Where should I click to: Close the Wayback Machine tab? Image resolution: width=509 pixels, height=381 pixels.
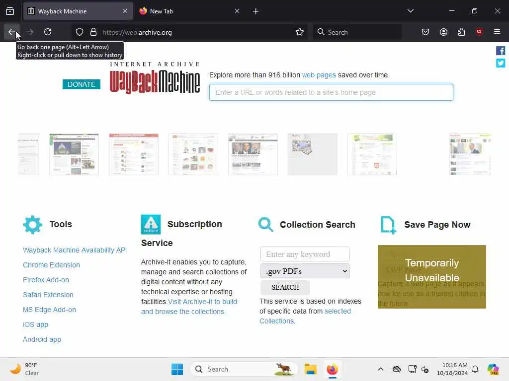point(125,11)
